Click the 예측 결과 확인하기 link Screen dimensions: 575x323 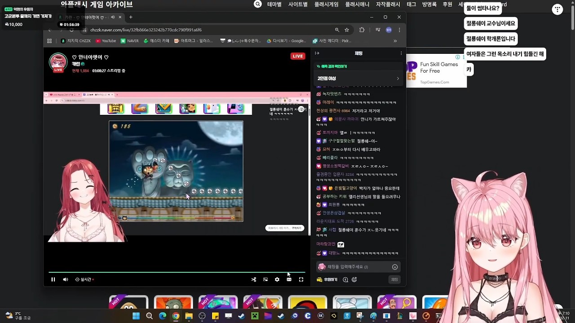(332, 66)
